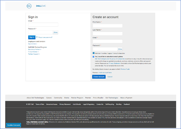The width and height of the screenshot is (181, 129).
Task: Focus the Sign in Password field
Action: (41, 32)
